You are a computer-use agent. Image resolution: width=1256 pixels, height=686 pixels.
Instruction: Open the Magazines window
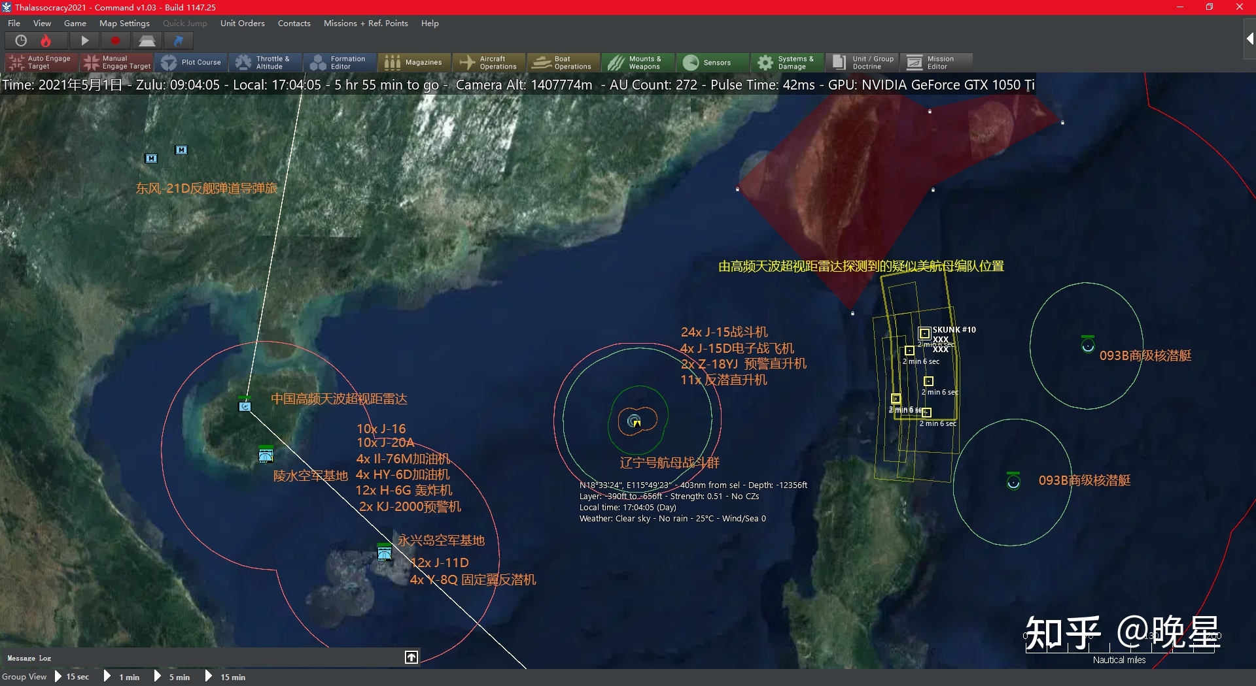[414, 63]
